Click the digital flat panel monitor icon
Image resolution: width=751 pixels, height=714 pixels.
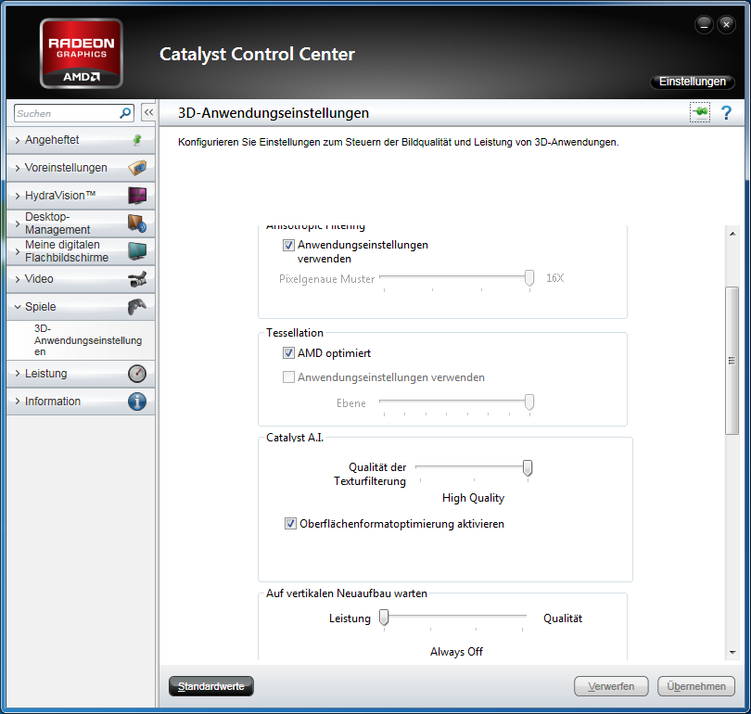[x=137, y=251]
